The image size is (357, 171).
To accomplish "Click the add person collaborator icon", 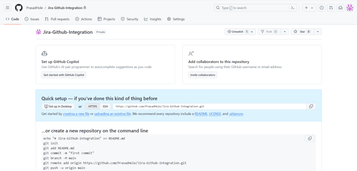I will (191, 54).
